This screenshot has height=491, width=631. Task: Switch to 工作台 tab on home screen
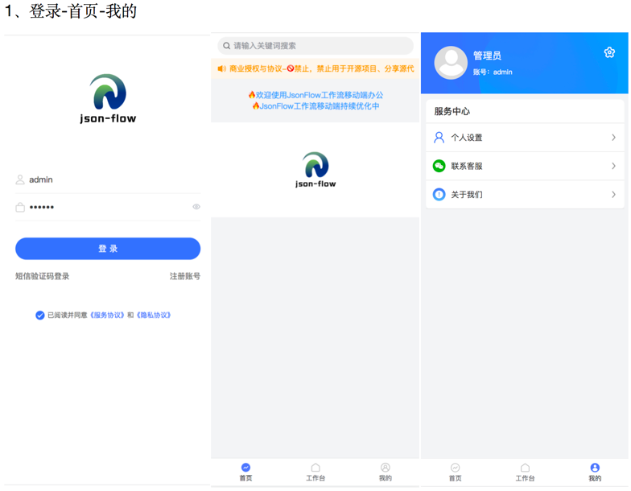click(x=315, y=472)
